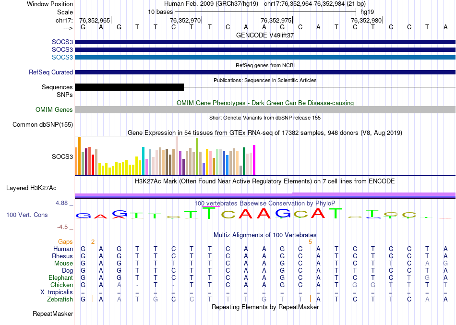
Task: Click the 10 bases scale text
Action: [160, 12]
